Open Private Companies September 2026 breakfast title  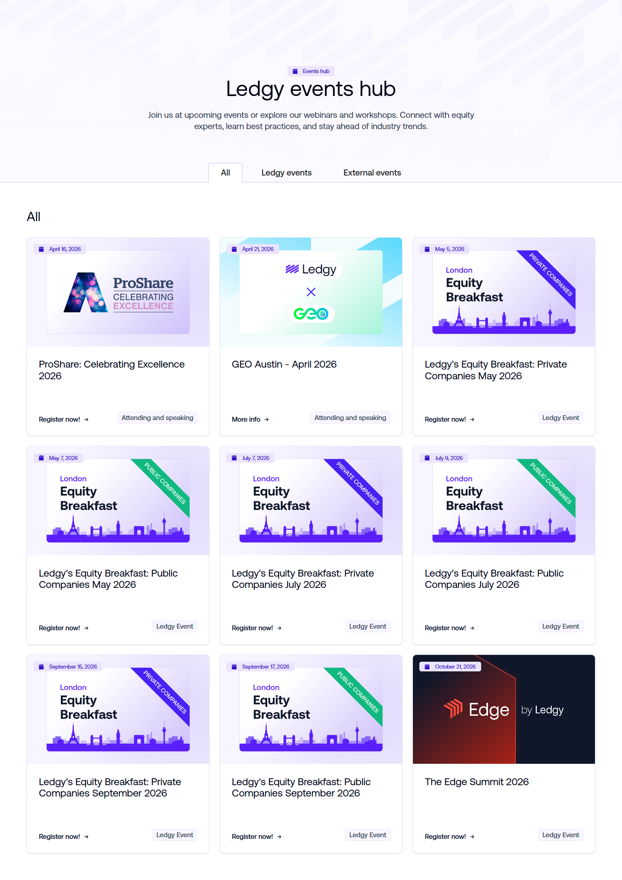tap(110, 788)
